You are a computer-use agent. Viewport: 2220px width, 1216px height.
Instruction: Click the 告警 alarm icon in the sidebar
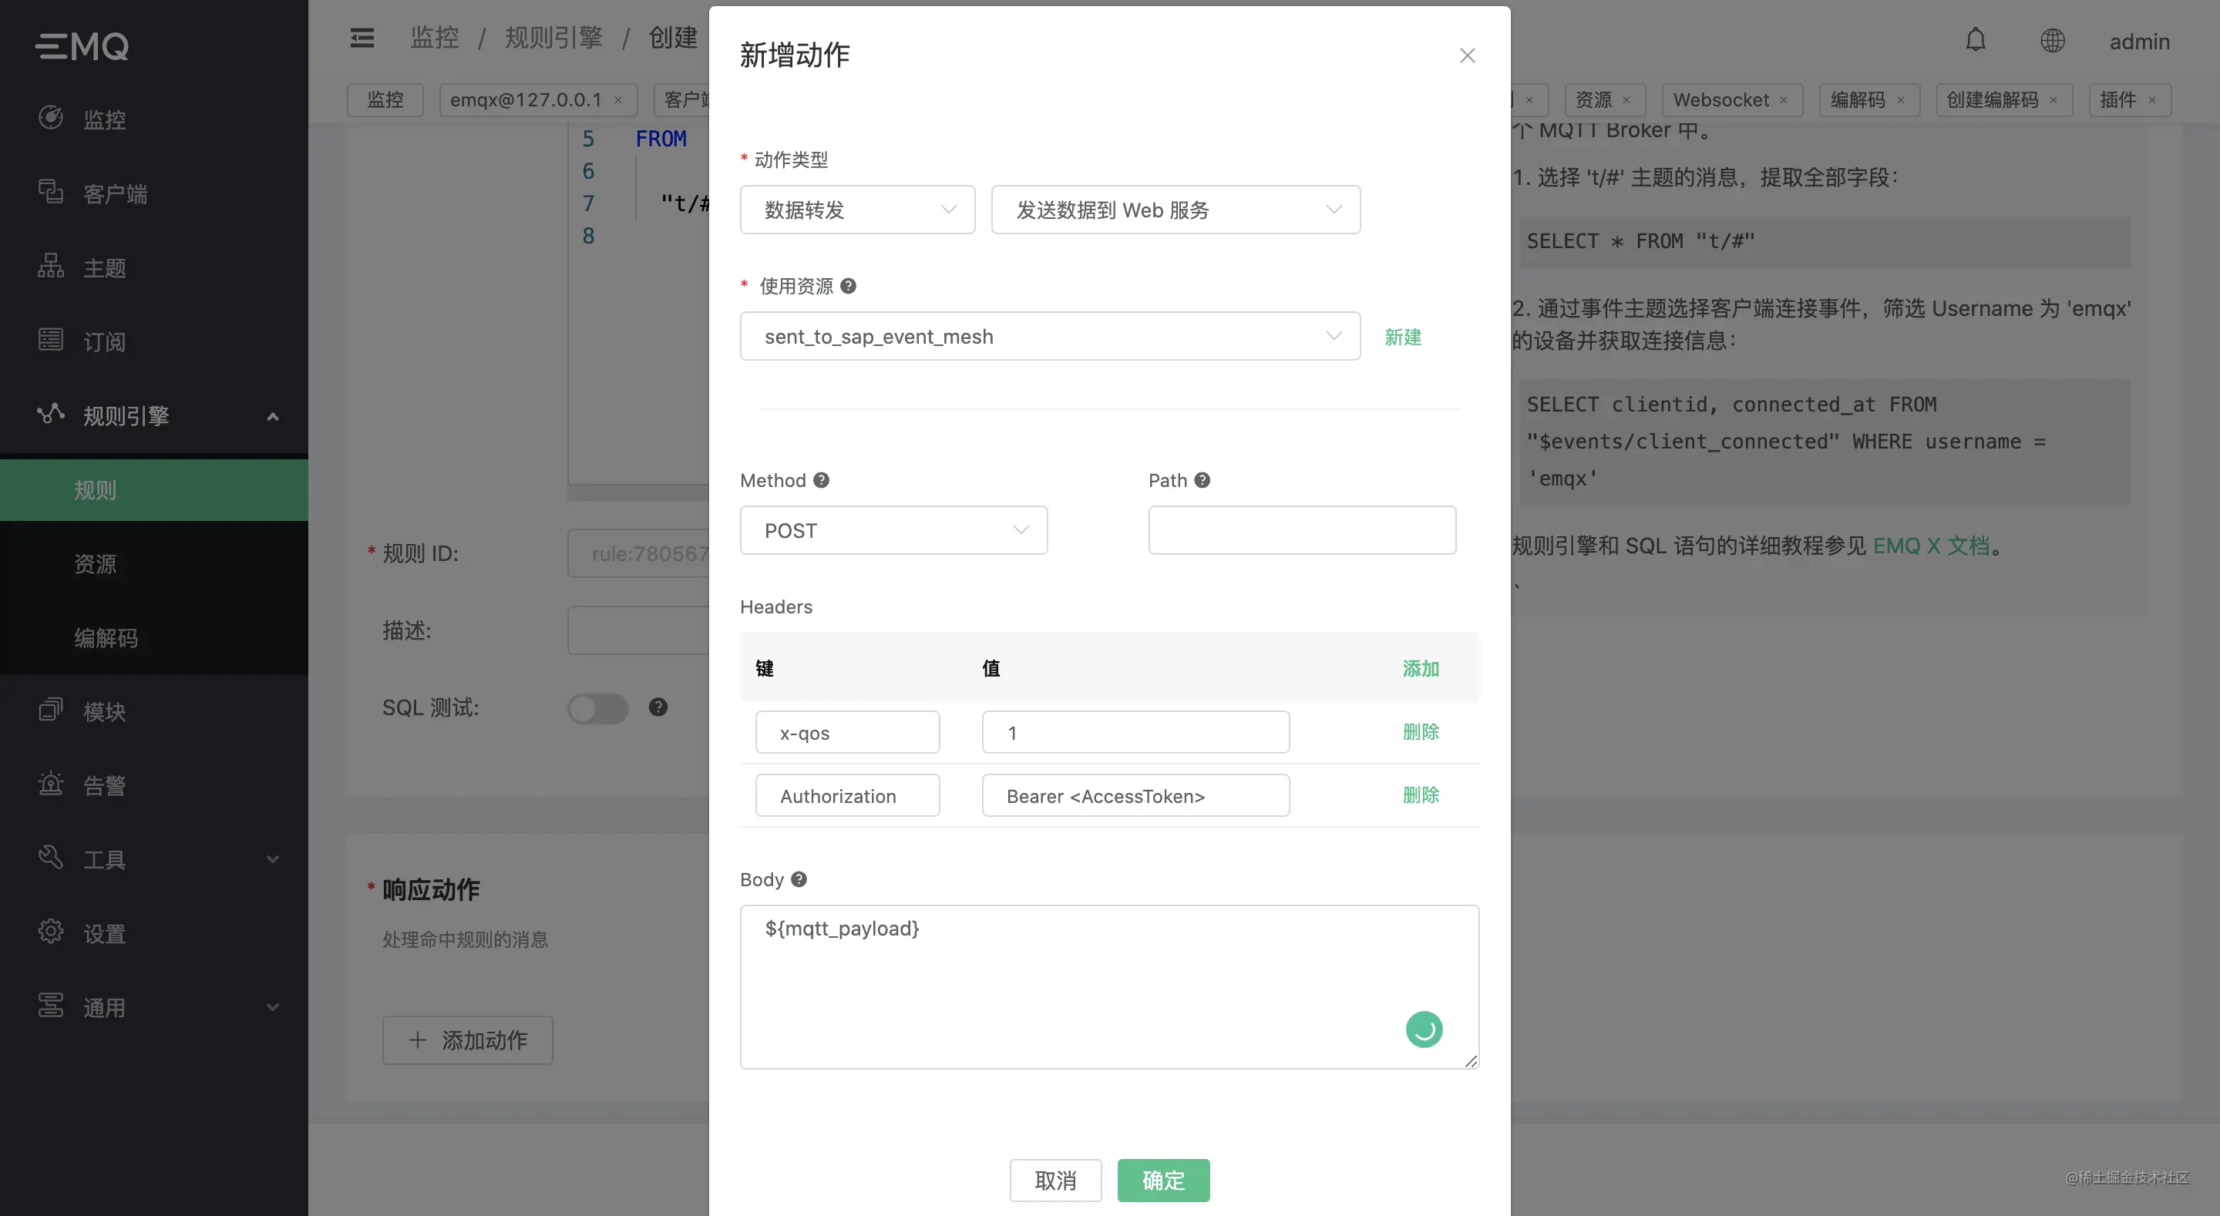point(51,784)
